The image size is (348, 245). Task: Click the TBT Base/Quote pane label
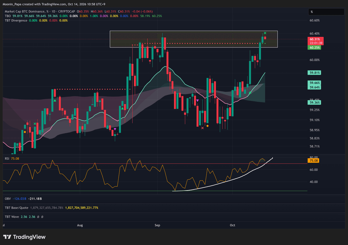click(x=16, y=208)
